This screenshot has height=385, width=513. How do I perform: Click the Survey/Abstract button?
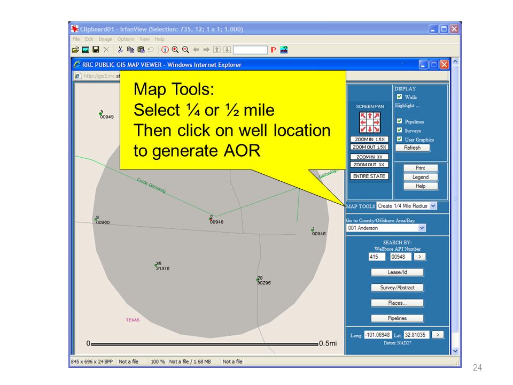coord(397,288)
